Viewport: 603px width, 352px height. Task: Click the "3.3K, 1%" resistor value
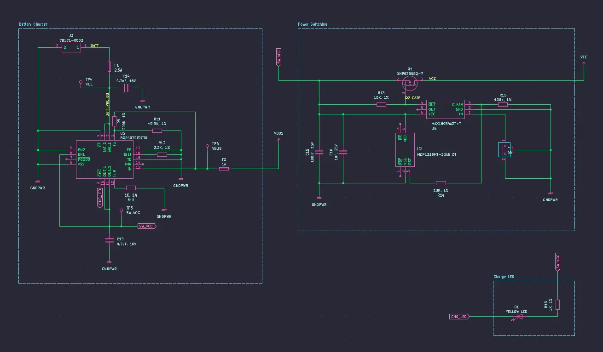point(162,148)
